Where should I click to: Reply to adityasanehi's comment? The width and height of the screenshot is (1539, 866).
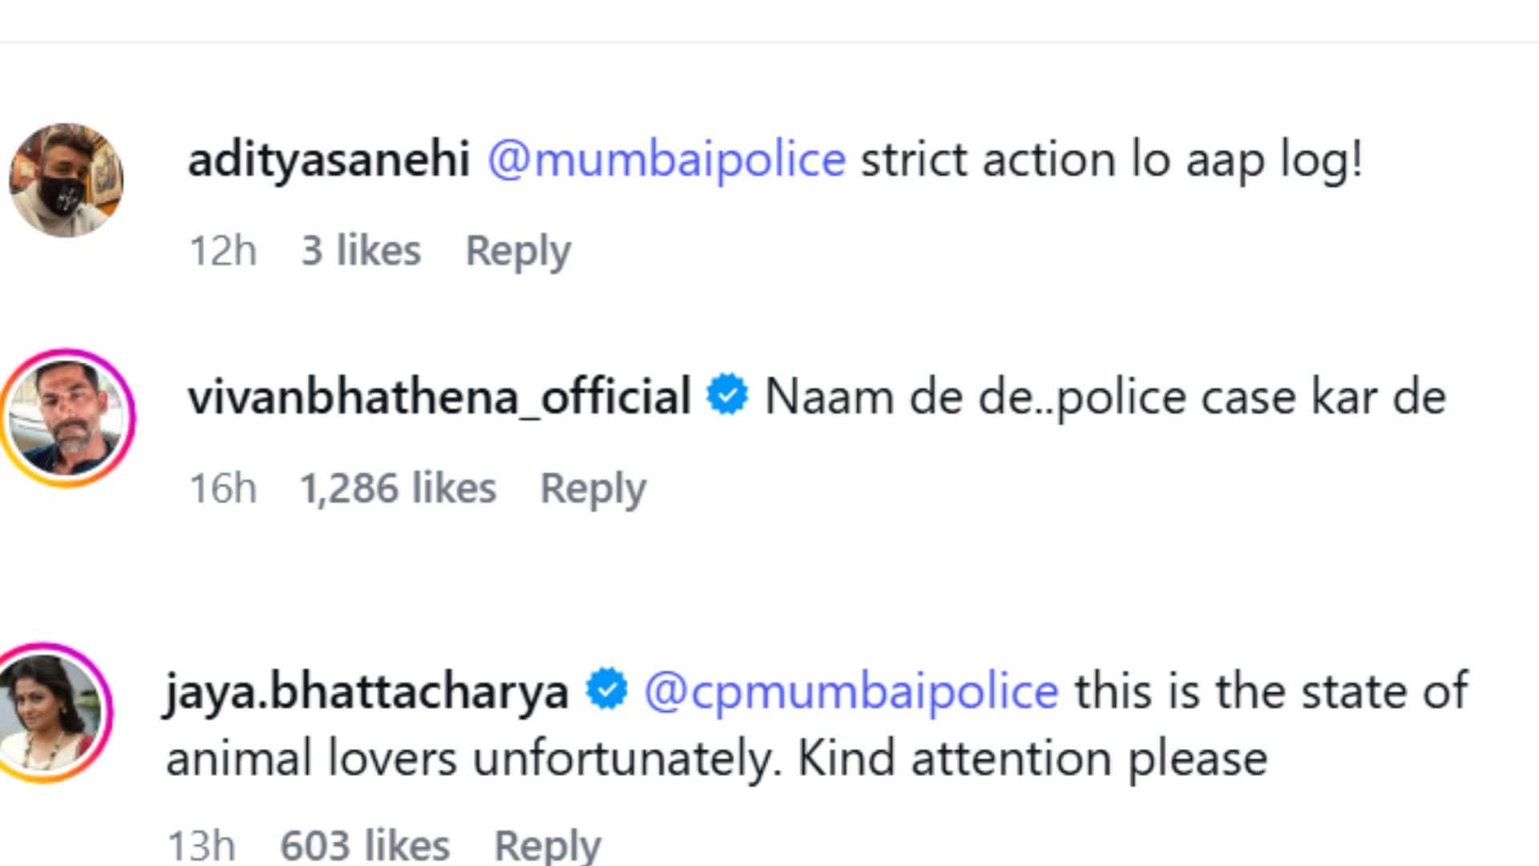(518, 251)
